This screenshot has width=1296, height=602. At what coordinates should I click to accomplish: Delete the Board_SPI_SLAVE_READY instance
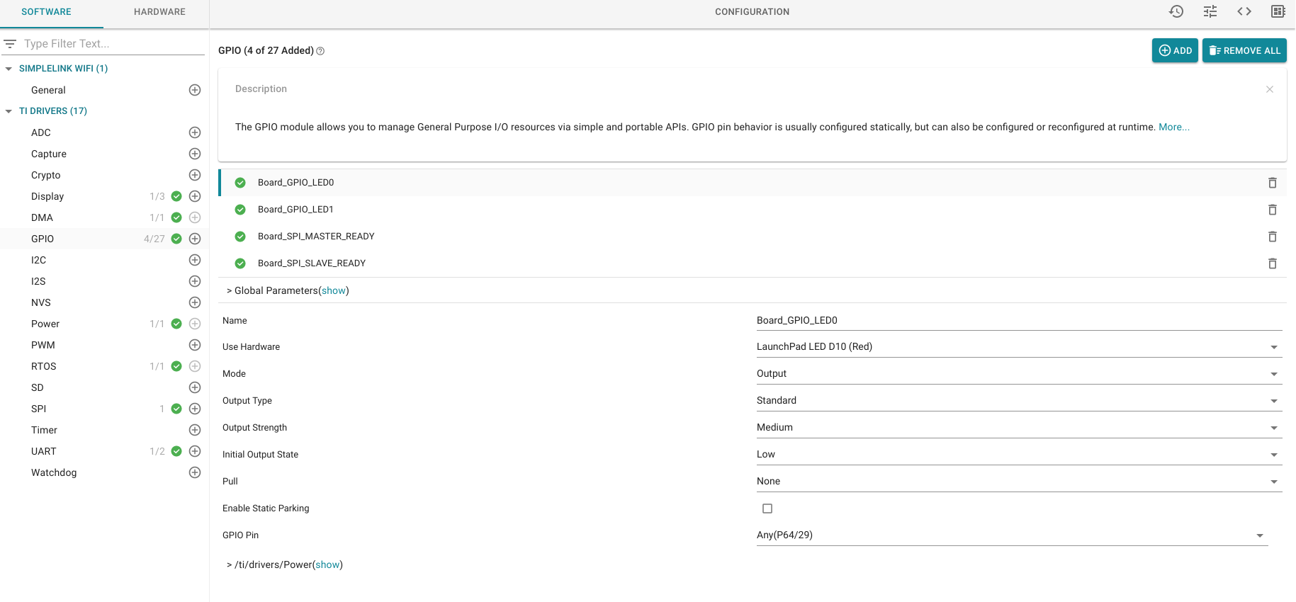(x=1273, y=263)
